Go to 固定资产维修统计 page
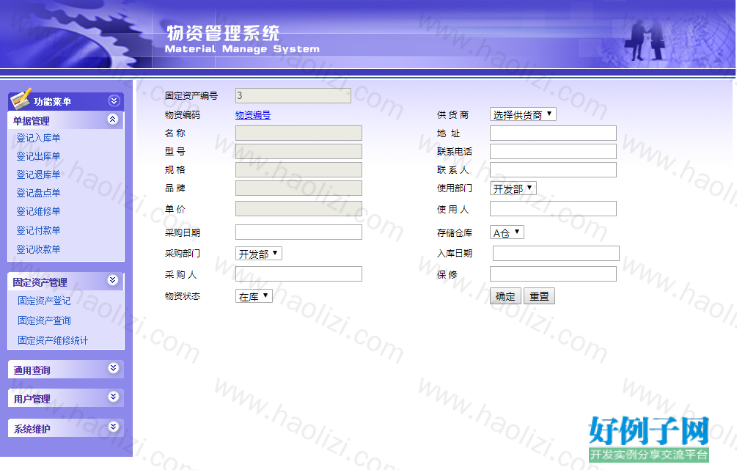The image size is (737, 470). click(x=53, y=340)
